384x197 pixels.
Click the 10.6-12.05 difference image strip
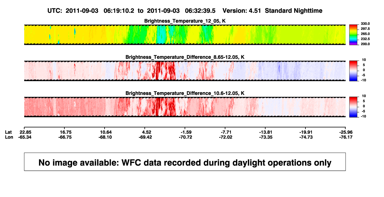[x=185, y=107]
